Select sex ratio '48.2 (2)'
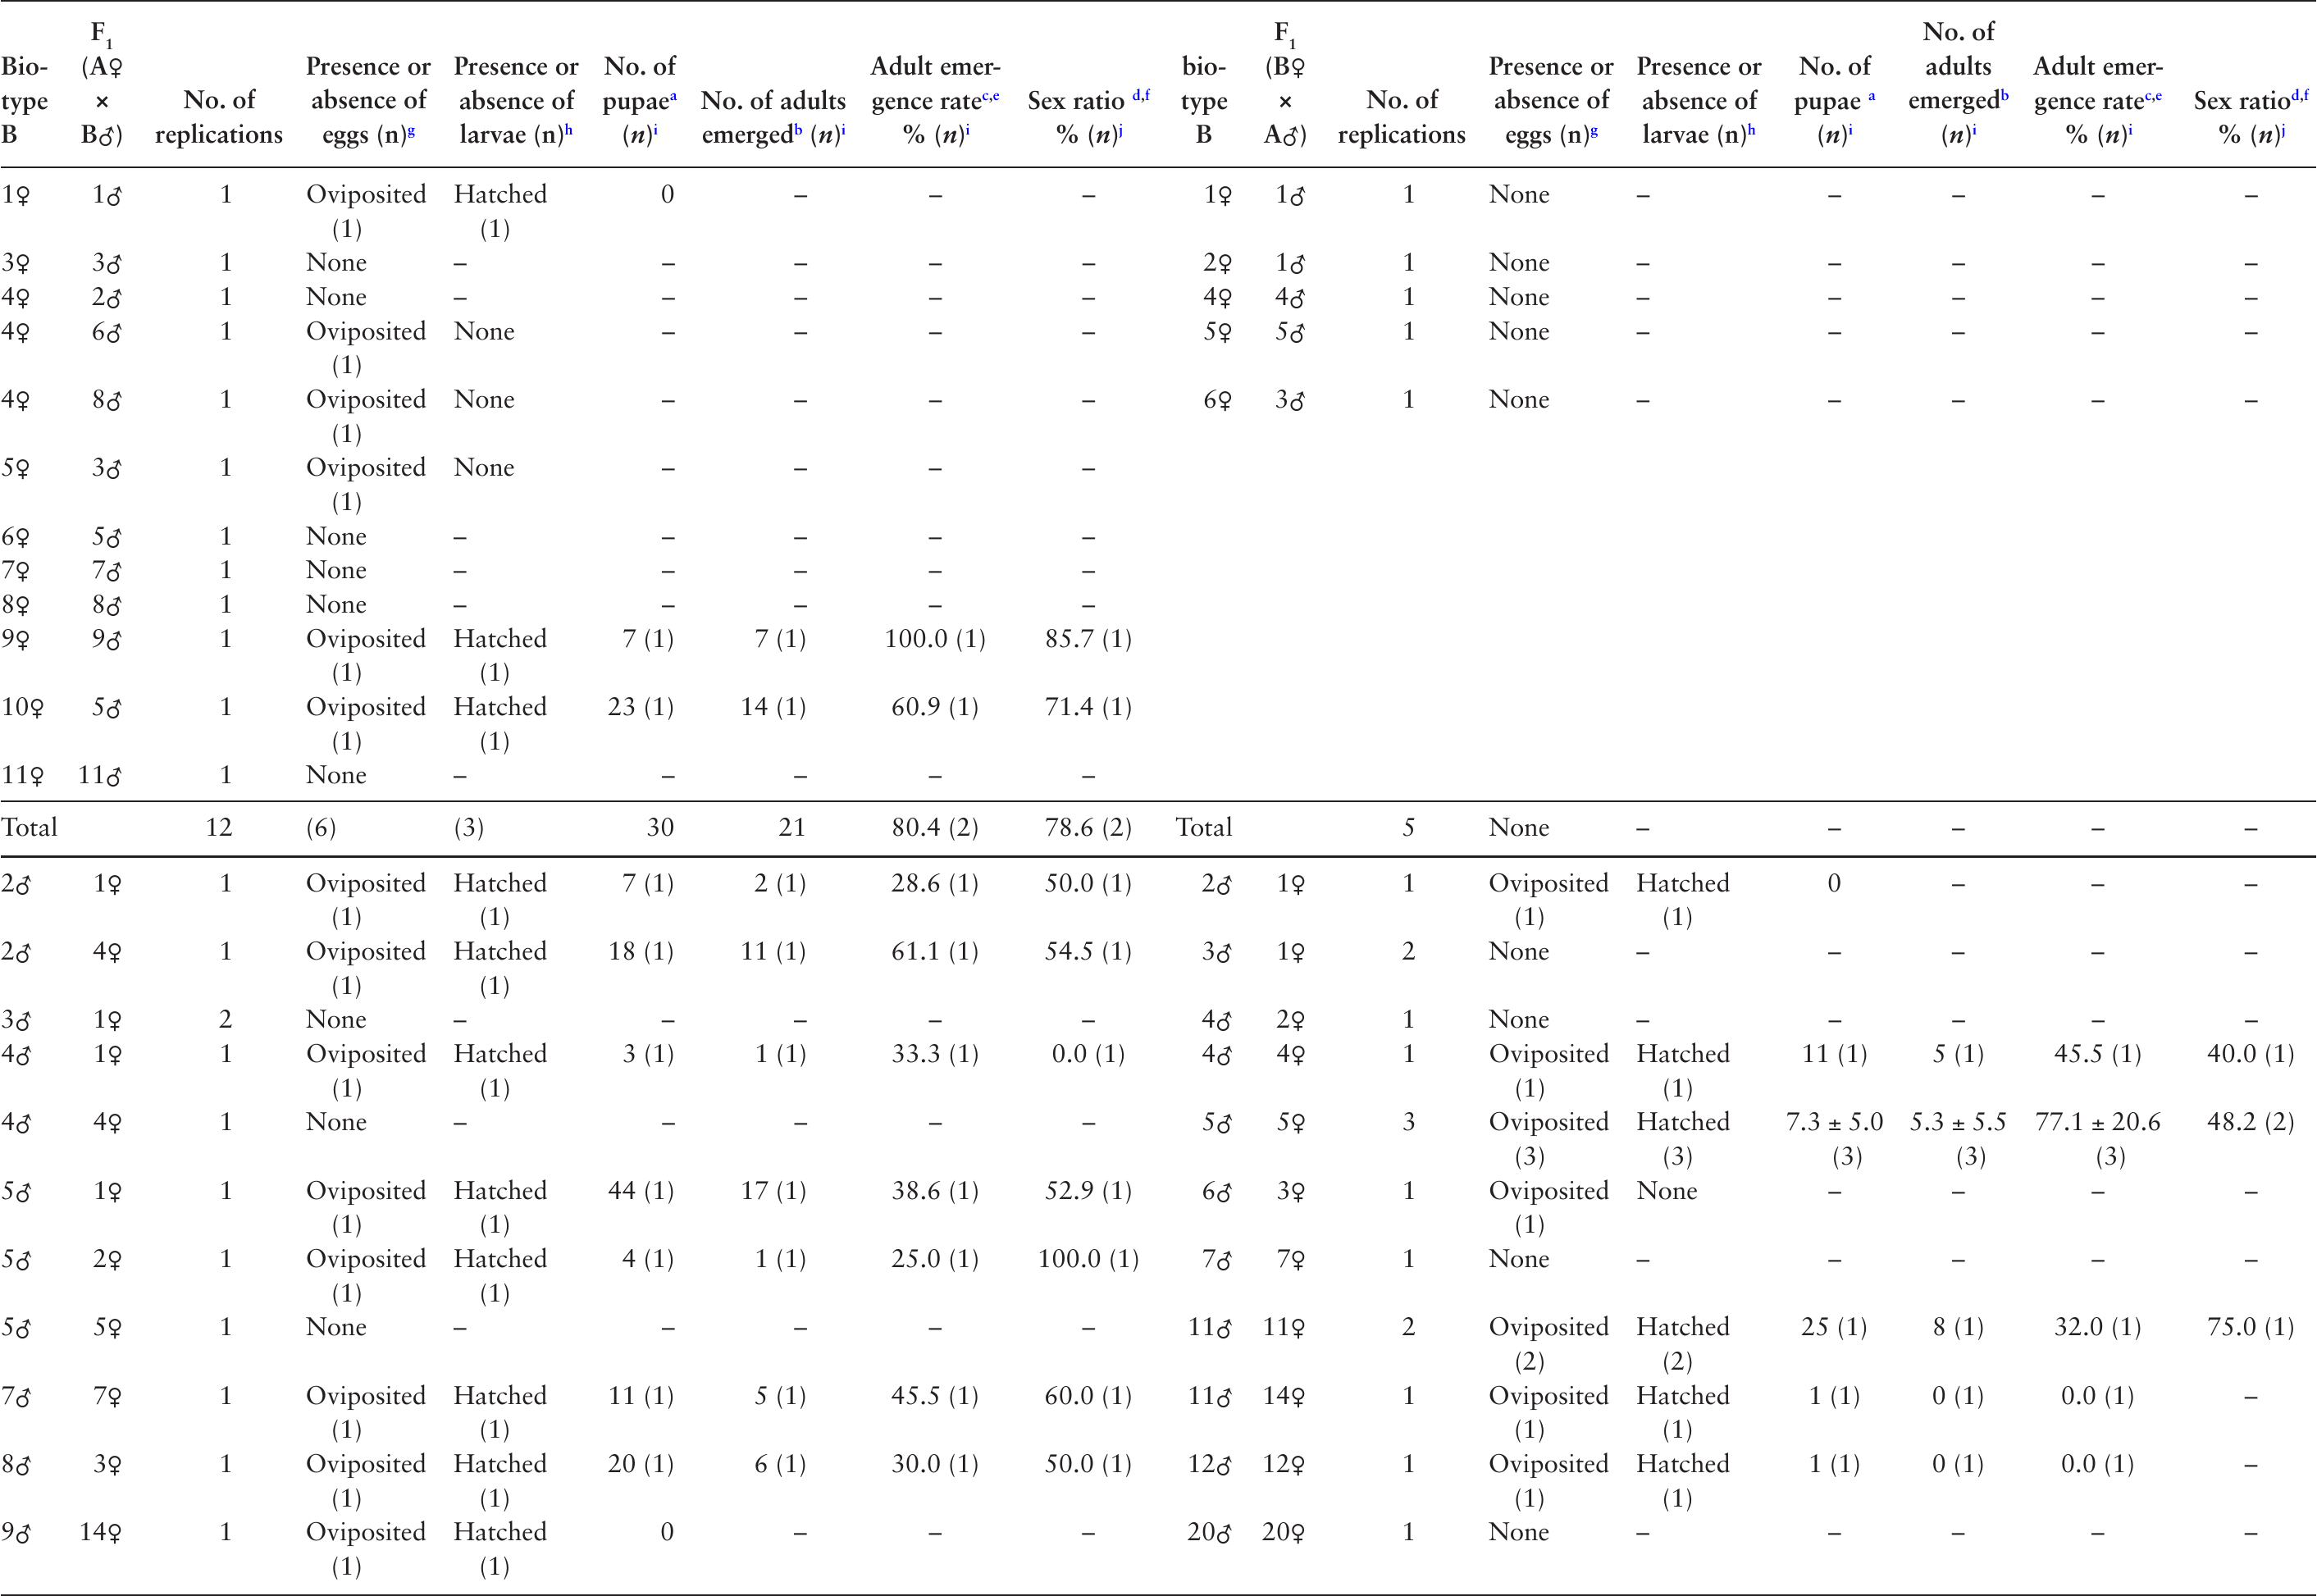 coord(2250,1122)
